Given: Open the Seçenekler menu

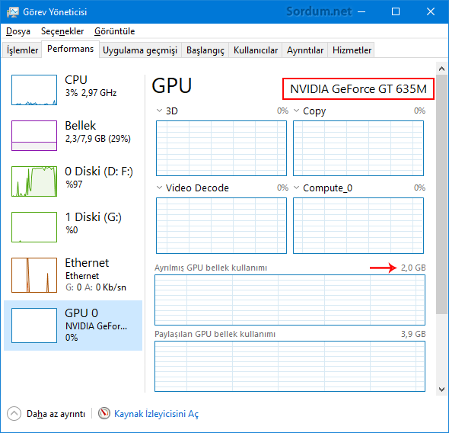Looking at the screenshot, I should tap(62, 31).
